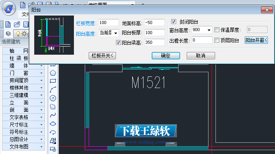Close the 阳台 dialog with the red X
Image resolution: width=275 pixels, height=154 pixels.
[267, 10]
